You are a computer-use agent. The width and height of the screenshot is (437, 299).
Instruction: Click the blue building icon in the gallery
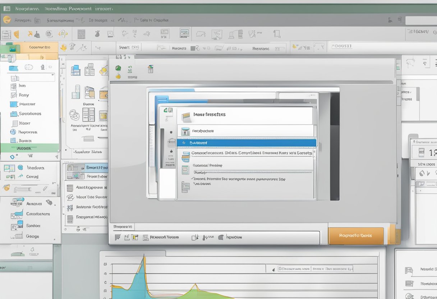coord(75,70)
